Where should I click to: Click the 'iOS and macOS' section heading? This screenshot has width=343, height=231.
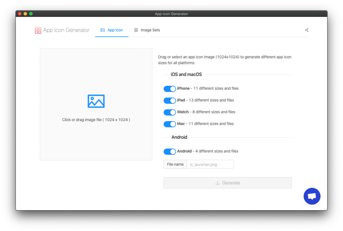point(186,75)
